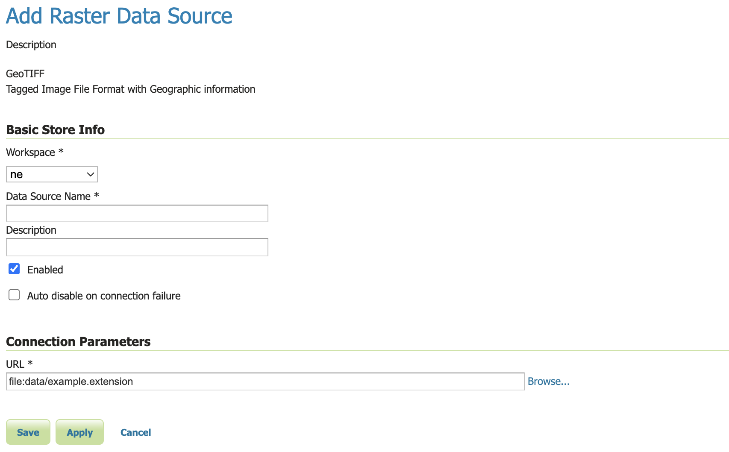Click the Data Source Name label

[48, 197]
